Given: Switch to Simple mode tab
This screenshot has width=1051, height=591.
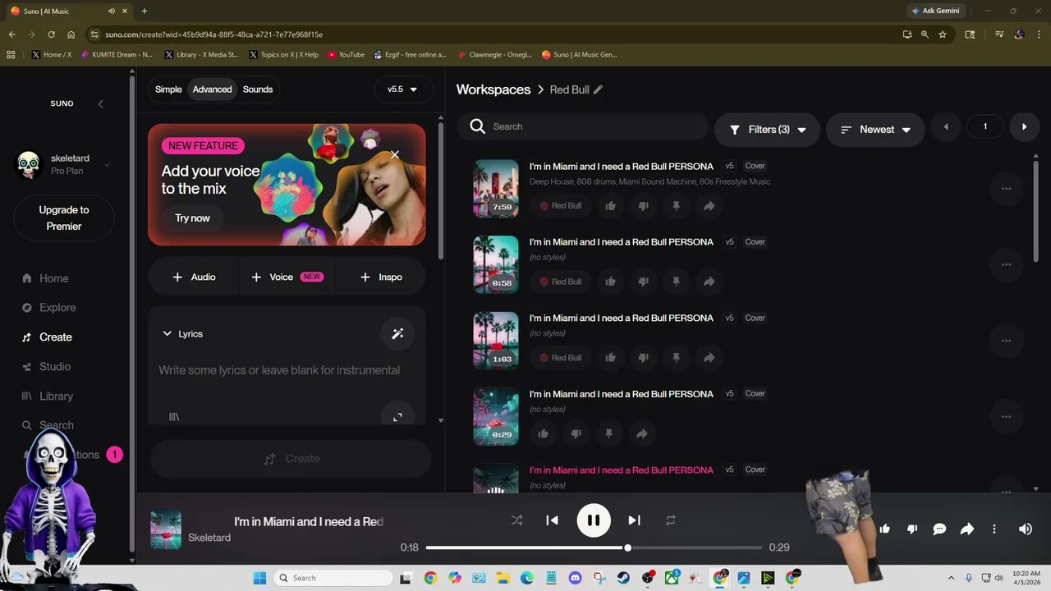Looking at the screenshot, I should (x=168, y=89).
